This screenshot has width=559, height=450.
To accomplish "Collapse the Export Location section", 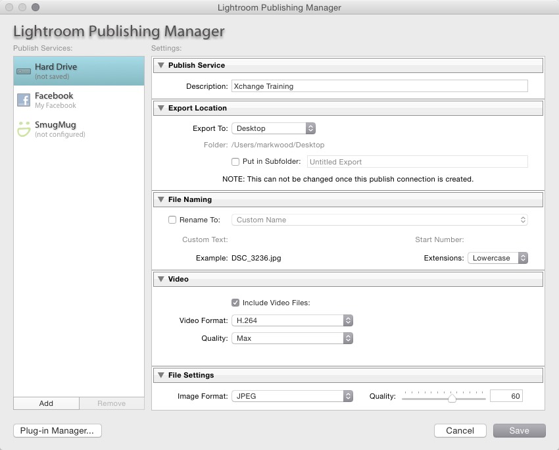I will pos(161,108).
